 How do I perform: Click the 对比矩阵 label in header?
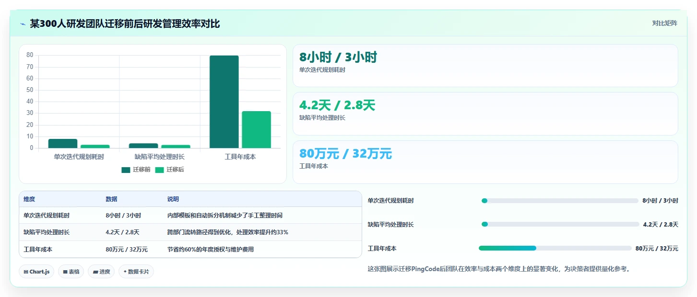[664, 23]
